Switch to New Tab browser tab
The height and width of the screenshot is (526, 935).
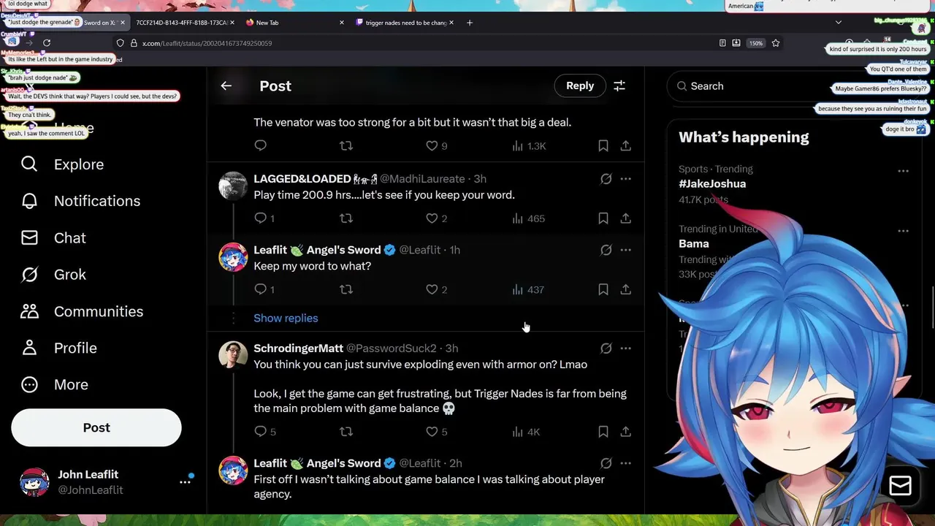(x=295, y=23)
